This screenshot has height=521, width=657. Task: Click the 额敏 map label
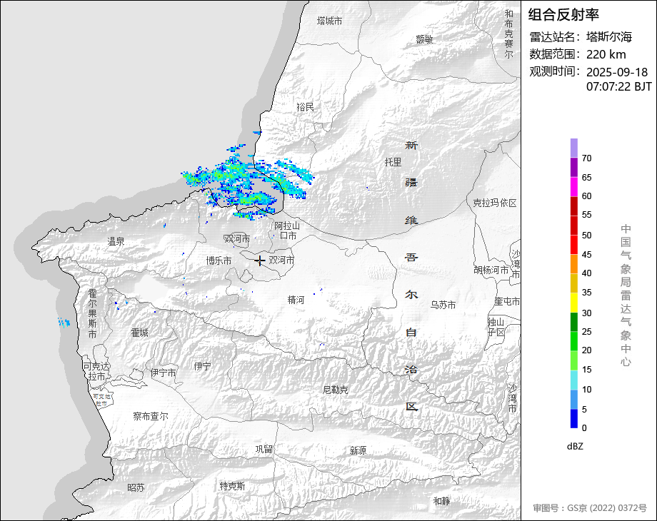point(424,39)
